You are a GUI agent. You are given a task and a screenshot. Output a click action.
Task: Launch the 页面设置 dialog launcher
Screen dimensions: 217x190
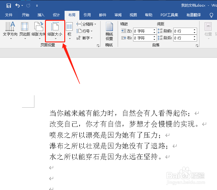point(98,46)
